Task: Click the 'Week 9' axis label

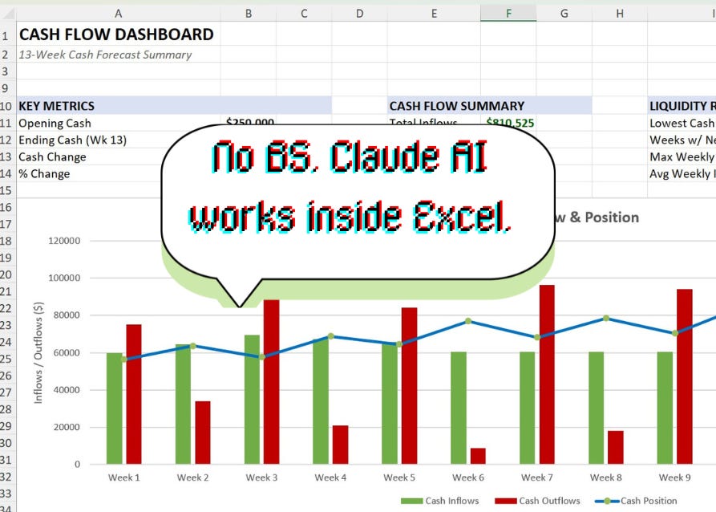Action: coord(675,477)
